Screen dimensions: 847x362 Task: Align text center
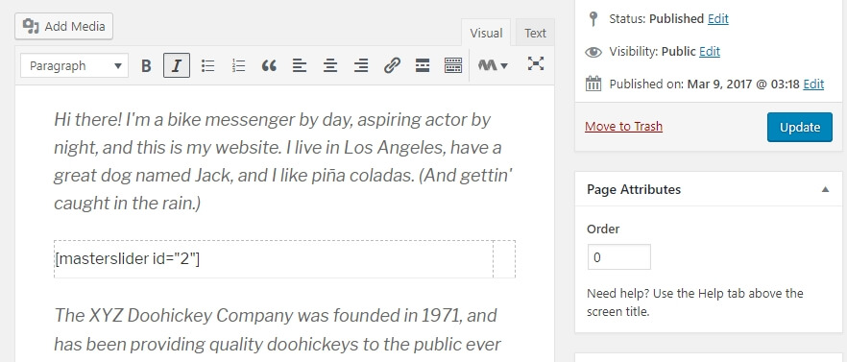pyautogui.click(x=330, y=65)
